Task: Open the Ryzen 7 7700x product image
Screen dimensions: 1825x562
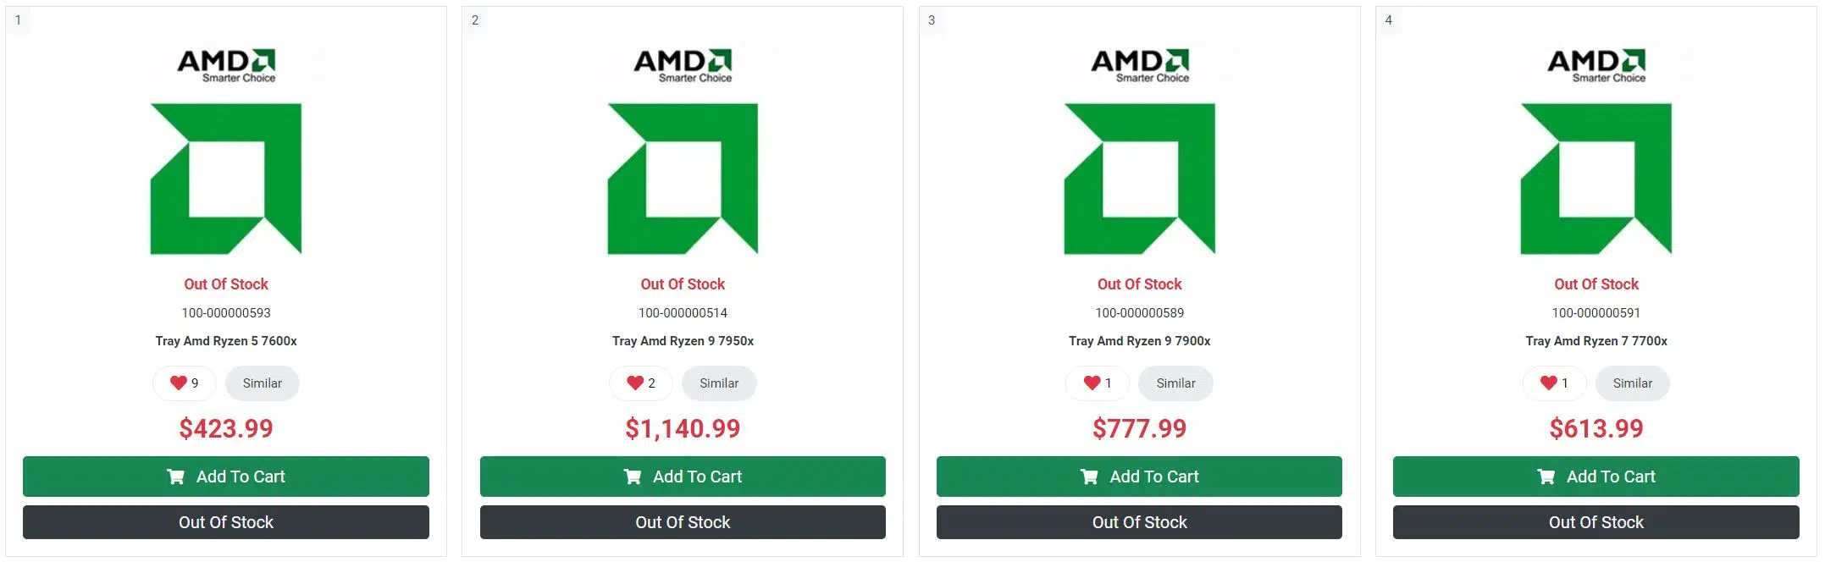Action: pyautogui.click(x=1596, y=179)
